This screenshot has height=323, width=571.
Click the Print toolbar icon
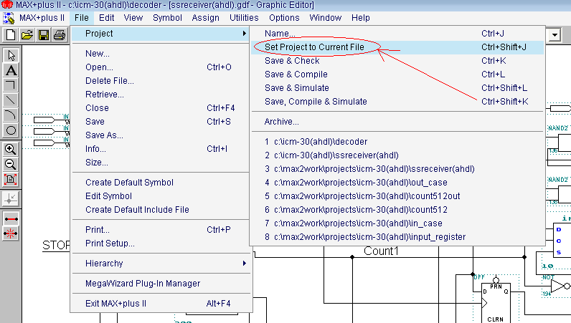pyautogui.click(x=60, y=35)
